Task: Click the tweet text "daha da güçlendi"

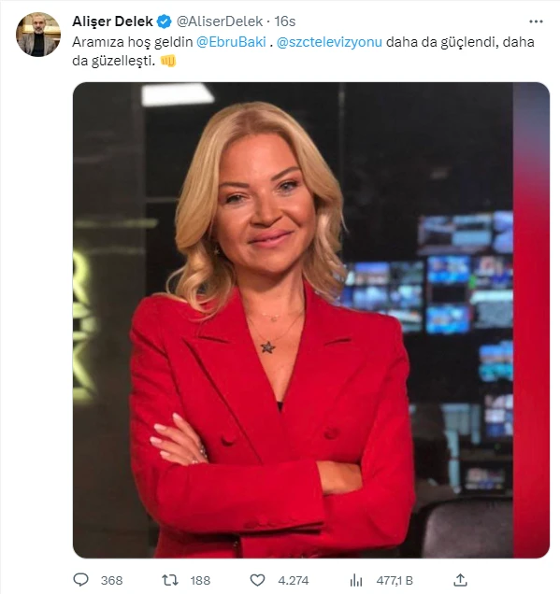Action: pos(441,42)
